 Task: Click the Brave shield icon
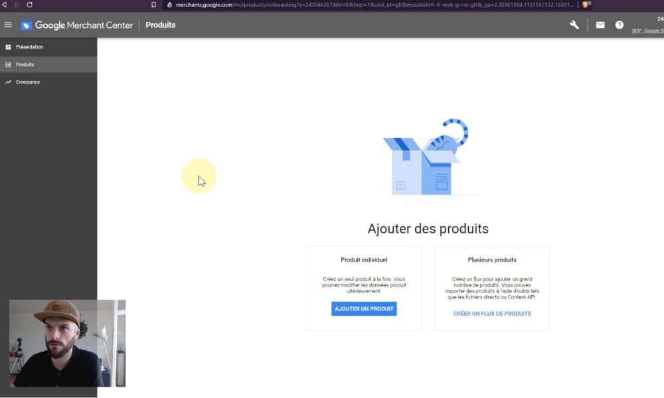586,5
